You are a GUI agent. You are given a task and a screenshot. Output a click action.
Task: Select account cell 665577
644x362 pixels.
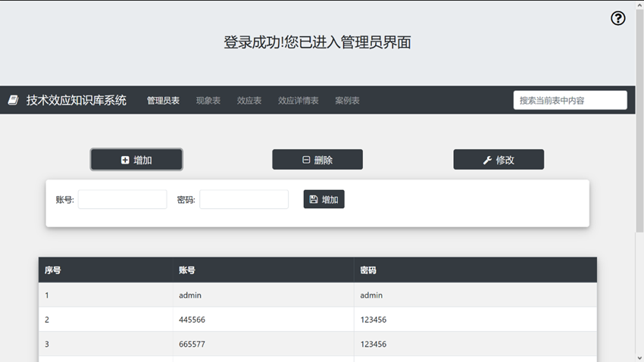(x=263, y=344)
